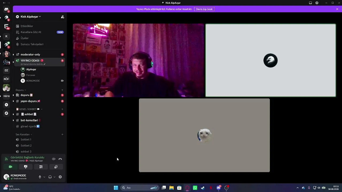
Task: Open the Discord inbox icon in title bar
Action: [x=310, y=3]
